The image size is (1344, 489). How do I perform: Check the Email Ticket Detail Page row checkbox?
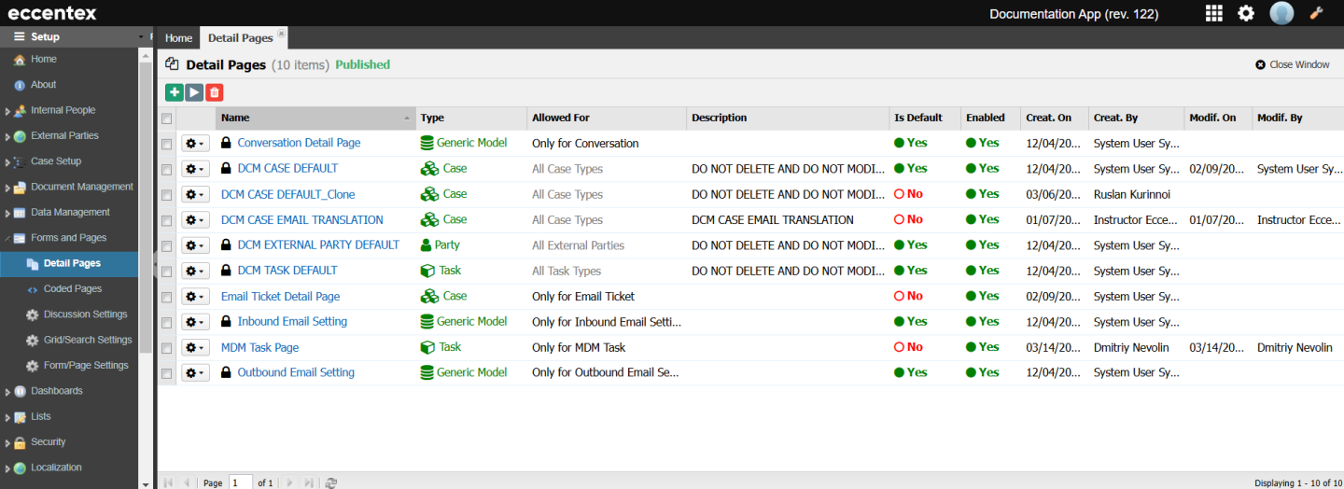[167, 297]
